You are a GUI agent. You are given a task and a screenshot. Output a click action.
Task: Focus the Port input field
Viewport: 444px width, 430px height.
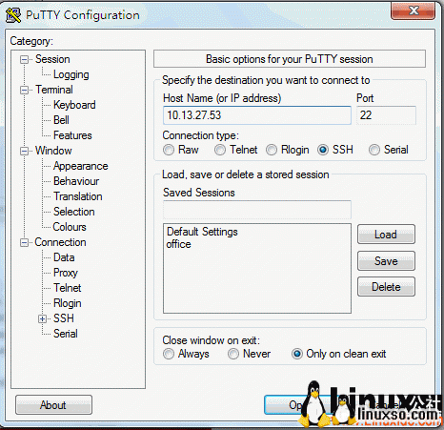click(386, 115)
